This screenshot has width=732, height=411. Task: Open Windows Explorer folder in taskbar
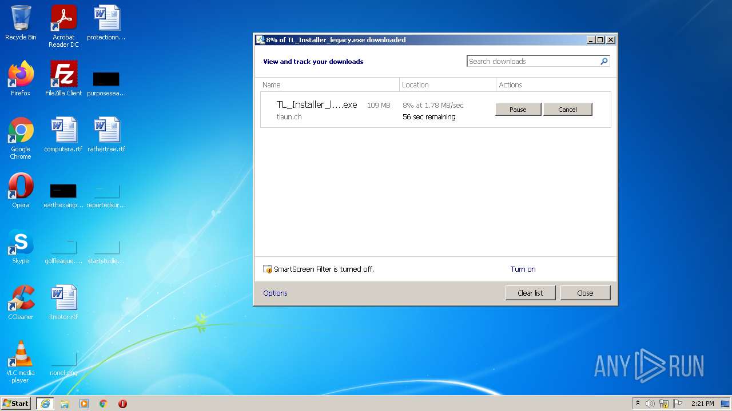pos(65,404)
